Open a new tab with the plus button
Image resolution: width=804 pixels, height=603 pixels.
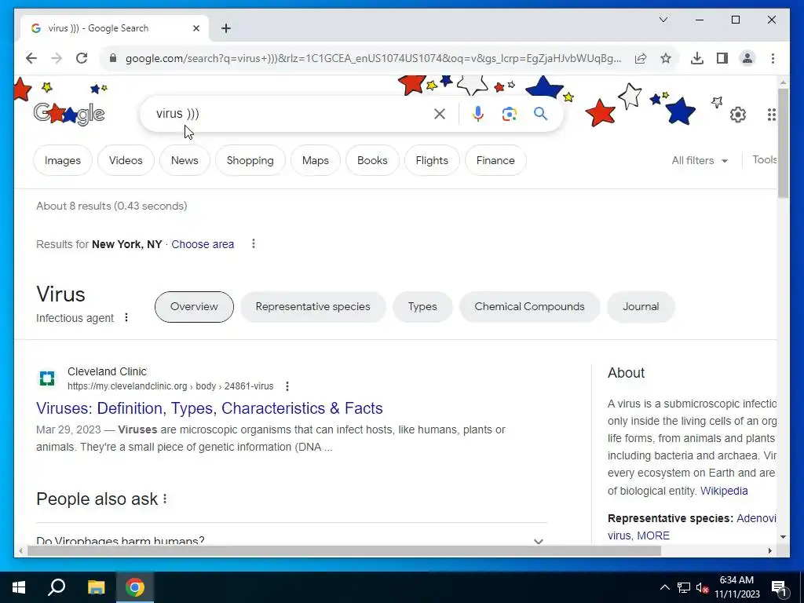226,28
